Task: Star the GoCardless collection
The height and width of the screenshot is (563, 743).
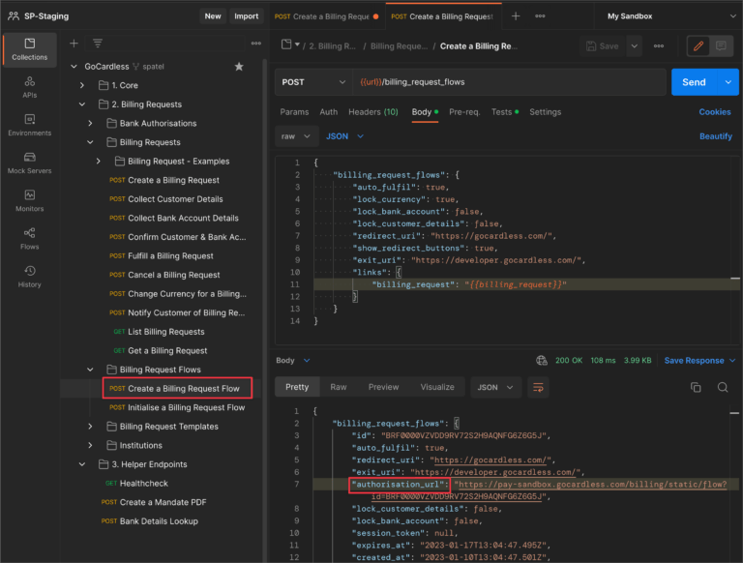Action: (239, 67)
